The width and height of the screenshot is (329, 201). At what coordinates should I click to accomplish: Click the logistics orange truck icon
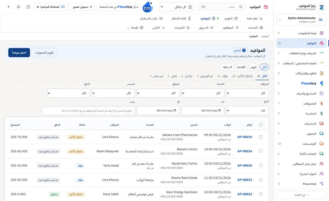[321, 144]
